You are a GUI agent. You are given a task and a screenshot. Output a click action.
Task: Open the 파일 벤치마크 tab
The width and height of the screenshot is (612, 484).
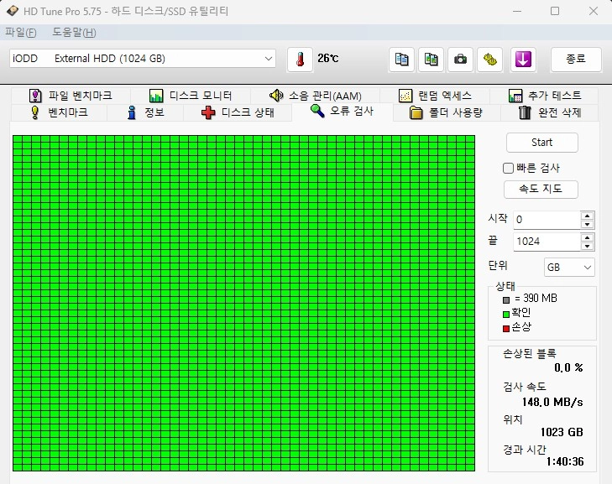tap(71, 96)
